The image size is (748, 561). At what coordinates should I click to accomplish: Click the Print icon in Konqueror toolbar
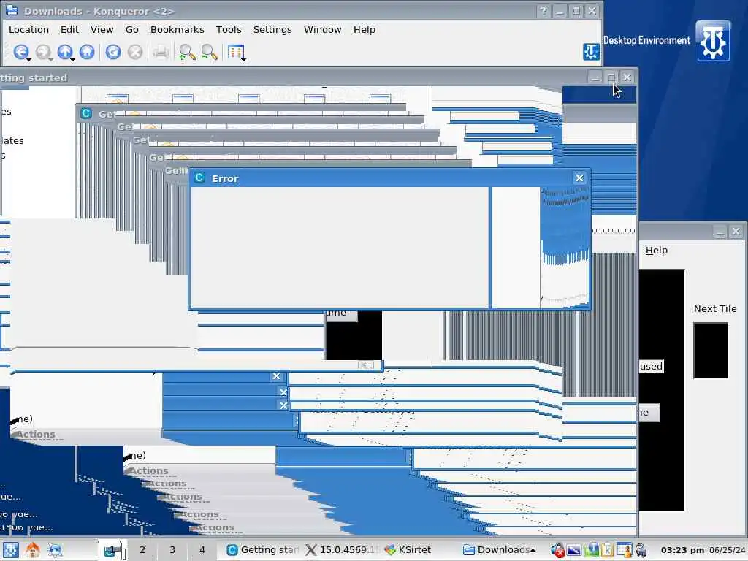161,52
